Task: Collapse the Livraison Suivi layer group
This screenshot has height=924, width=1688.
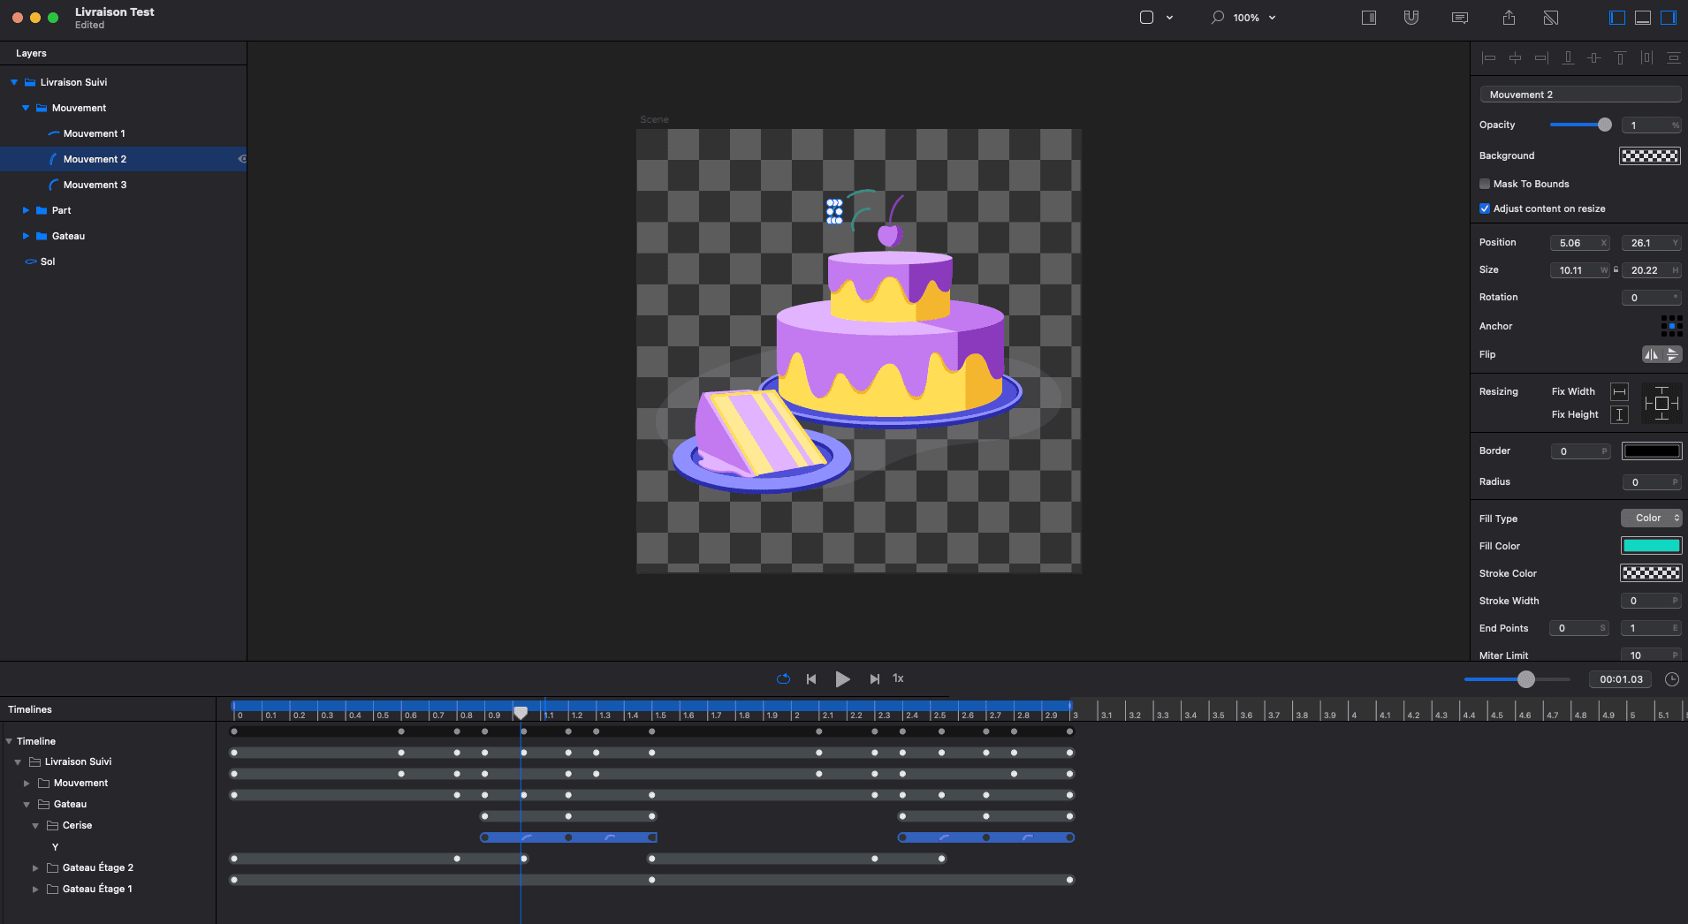Action: pos(14,82)
